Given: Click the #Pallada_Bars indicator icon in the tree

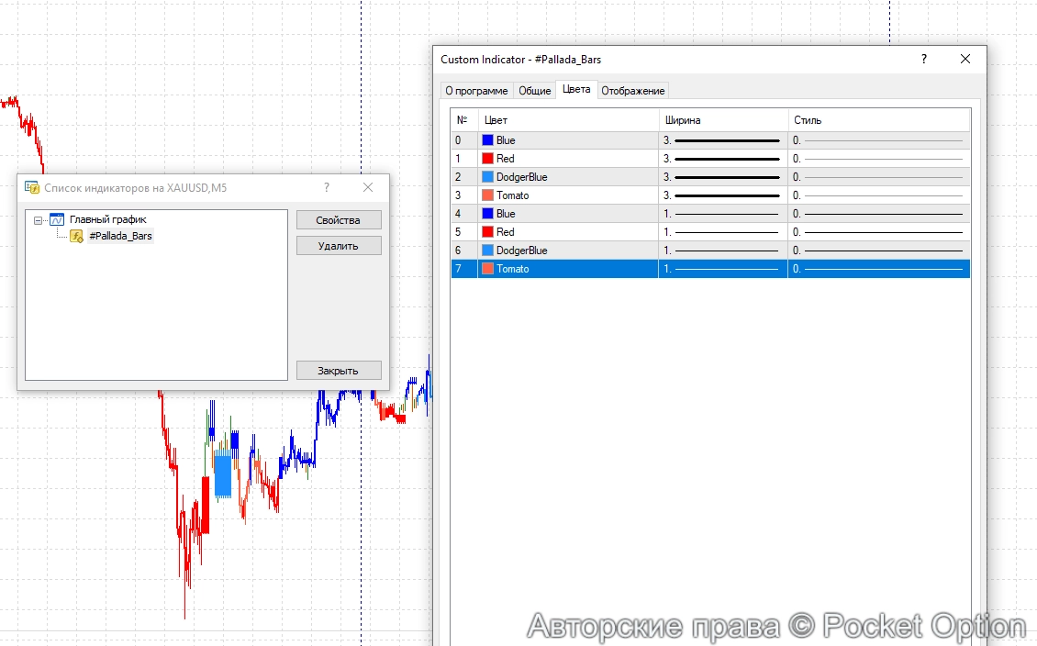Looking at the screenshot, I should click(x=77, y=236).
